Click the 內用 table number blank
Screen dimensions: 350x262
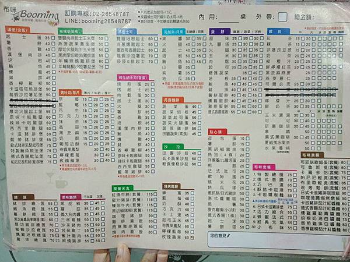(229, 19)
